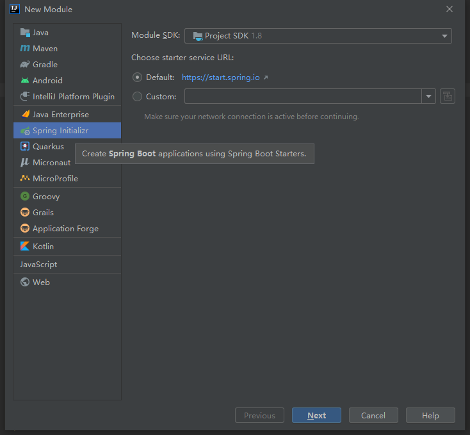Screen dimensions: 470x435
Task: Click the Spring Boot tooltip text
Action: click(x=194, y=154)
